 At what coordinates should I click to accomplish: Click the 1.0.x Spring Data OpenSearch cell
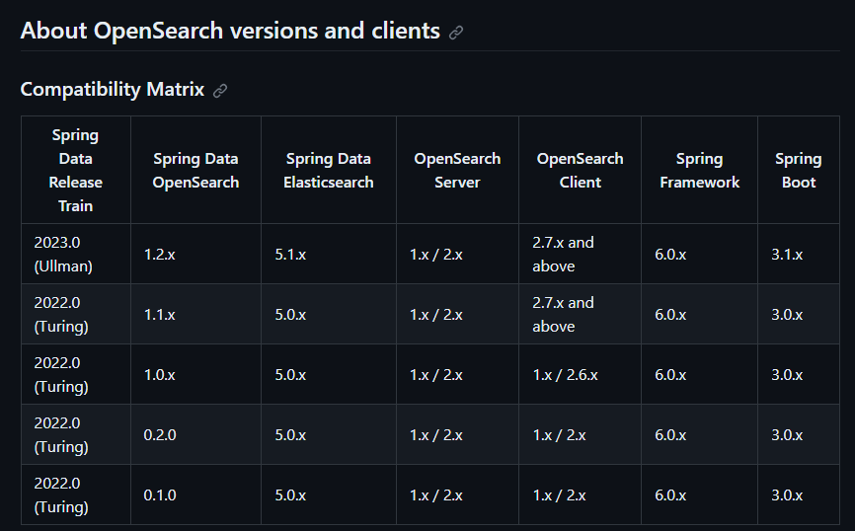tap(195, 374)
